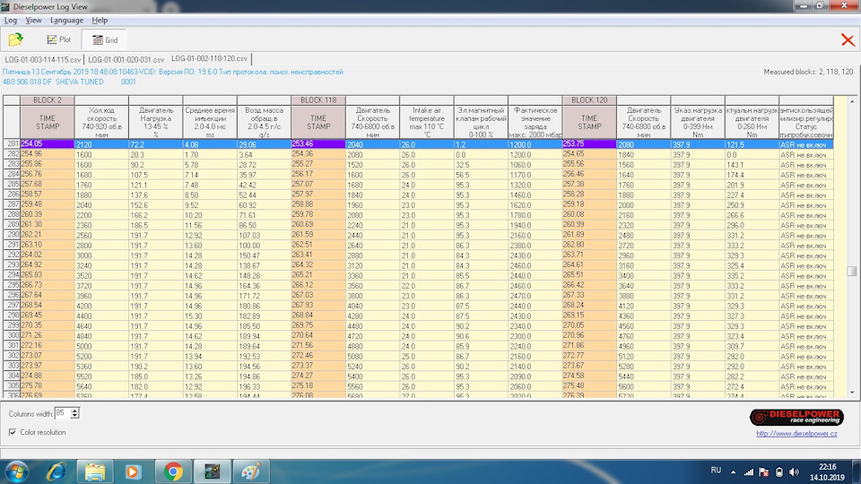Switch to Plot view in the toolbar
This screenshot has height=484, width=861.
tap(57, 39)
